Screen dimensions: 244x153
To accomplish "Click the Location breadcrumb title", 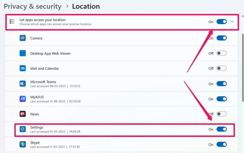I will click(86, 6).
